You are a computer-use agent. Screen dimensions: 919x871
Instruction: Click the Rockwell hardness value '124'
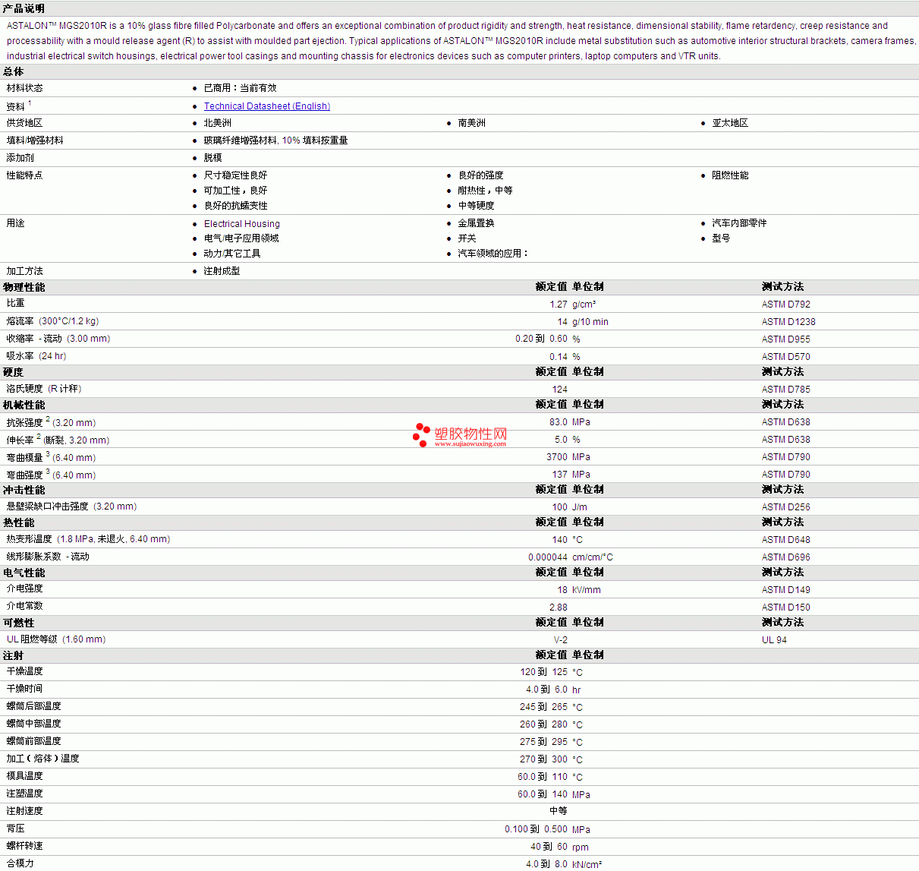click(x=560, y=390)
